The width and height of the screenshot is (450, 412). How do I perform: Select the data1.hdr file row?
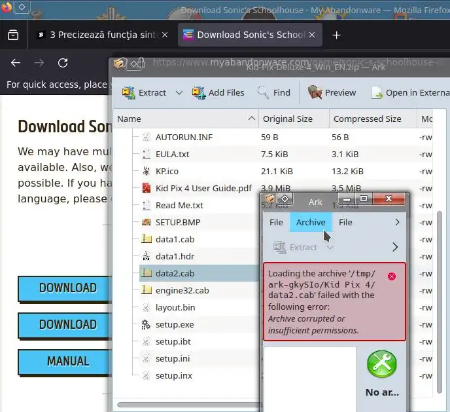tap(175, 256)
